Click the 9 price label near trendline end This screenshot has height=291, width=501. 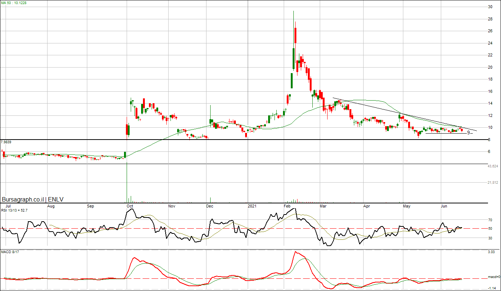[x=468, y=133]
